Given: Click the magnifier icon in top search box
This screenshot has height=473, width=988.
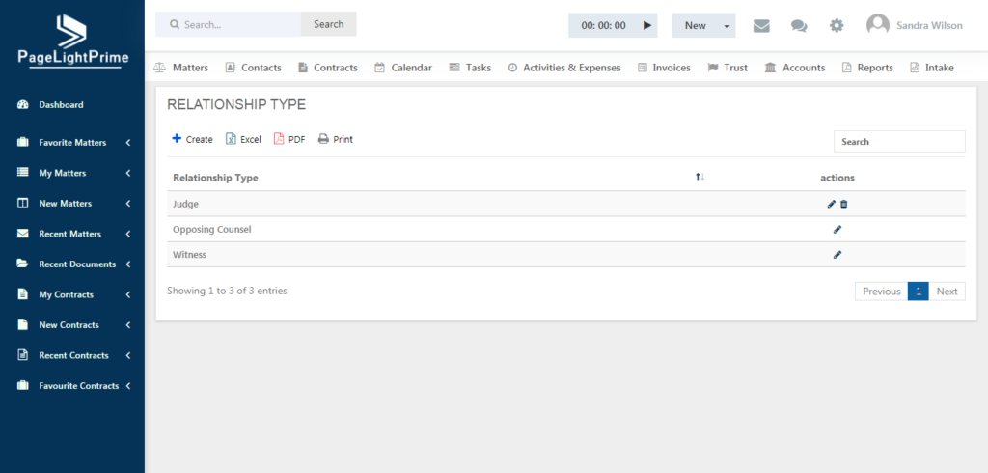Looking at the screenshot, I should coord(175,24).
